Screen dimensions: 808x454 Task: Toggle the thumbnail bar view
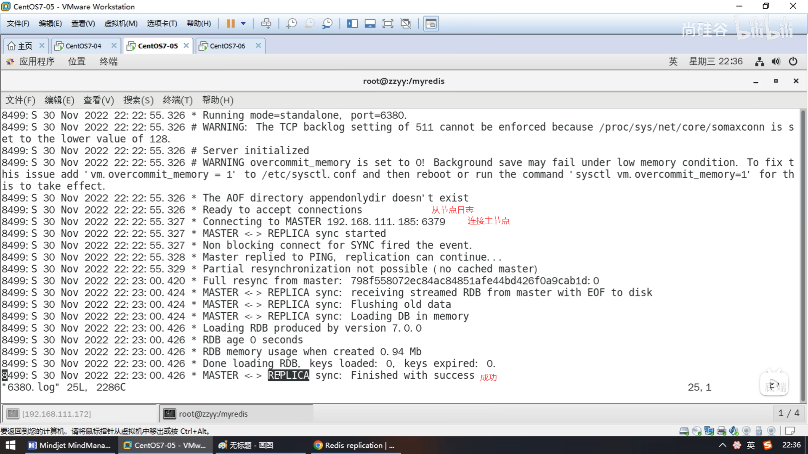pos(370,24)
